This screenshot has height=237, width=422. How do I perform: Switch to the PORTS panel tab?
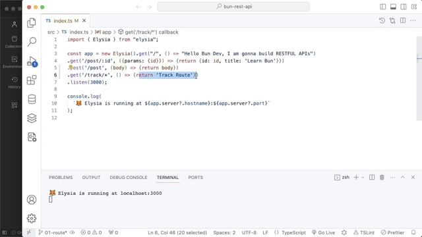[x=196, y=177]
